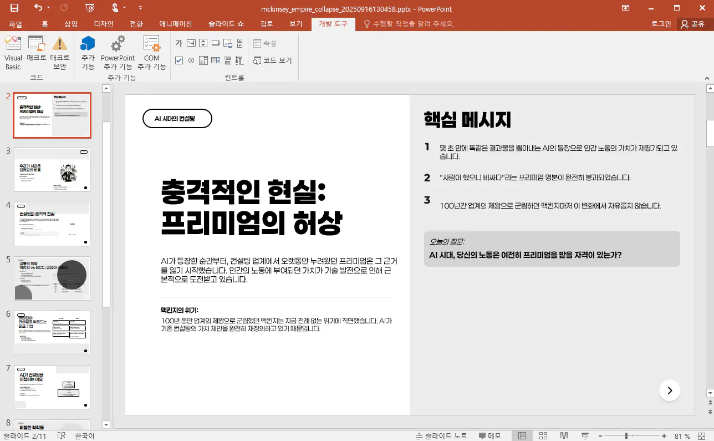
Task: Switch to the Animations (애니메이션) tab
Action: click(x=175, y=24)
